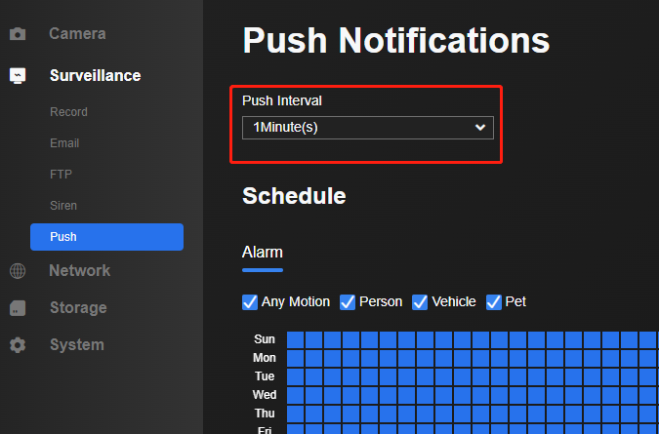Disable the Pet alarm checkbox
The width and height of the screenshot is (659, 434).
494,302
